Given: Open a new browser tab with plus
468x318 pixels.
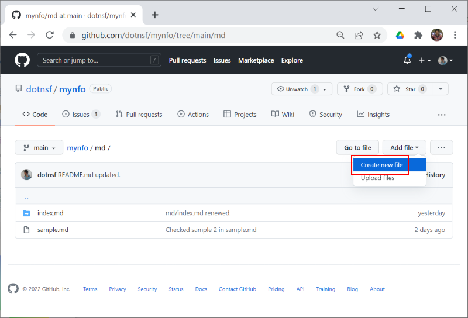Looking at the screenshot, I should (155, 15).
